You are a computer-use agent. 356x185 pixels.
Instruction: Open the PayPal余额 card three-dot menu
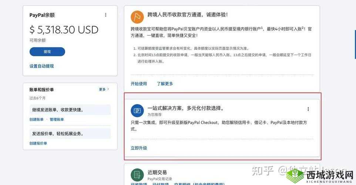pyautogui.click(x=105, y=15)
